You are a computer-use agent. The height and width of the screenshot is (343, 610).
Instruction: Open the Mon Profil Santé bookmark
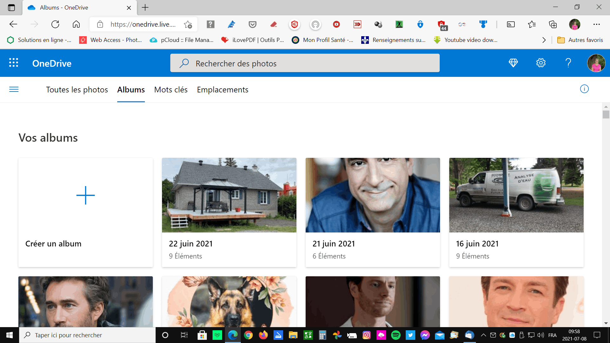pyautogui.click(x=322, y=40)
